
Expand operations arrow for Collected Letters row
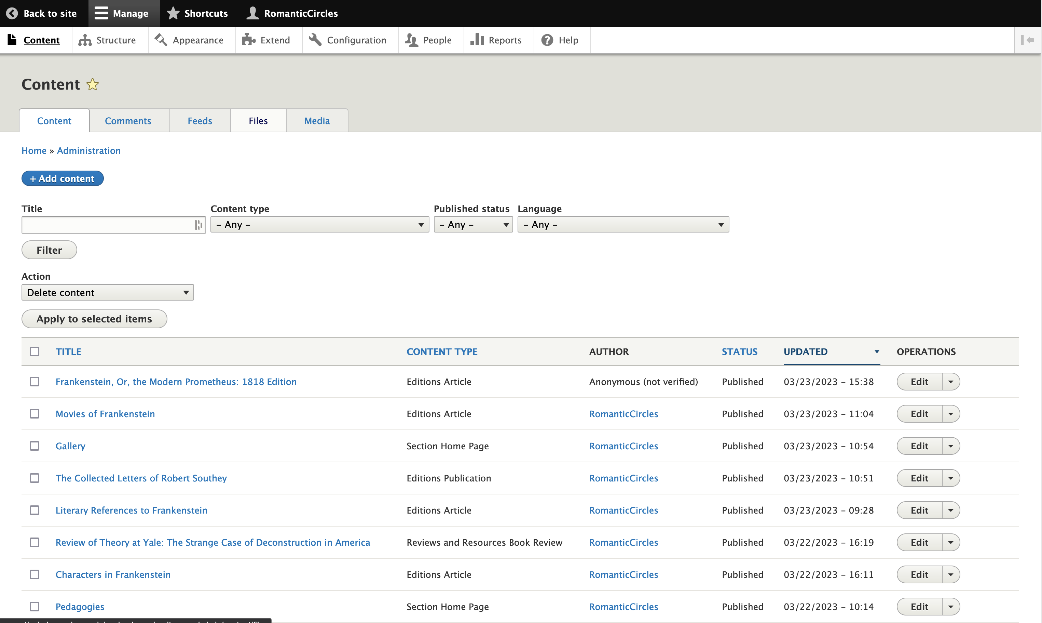pos(950,478)
